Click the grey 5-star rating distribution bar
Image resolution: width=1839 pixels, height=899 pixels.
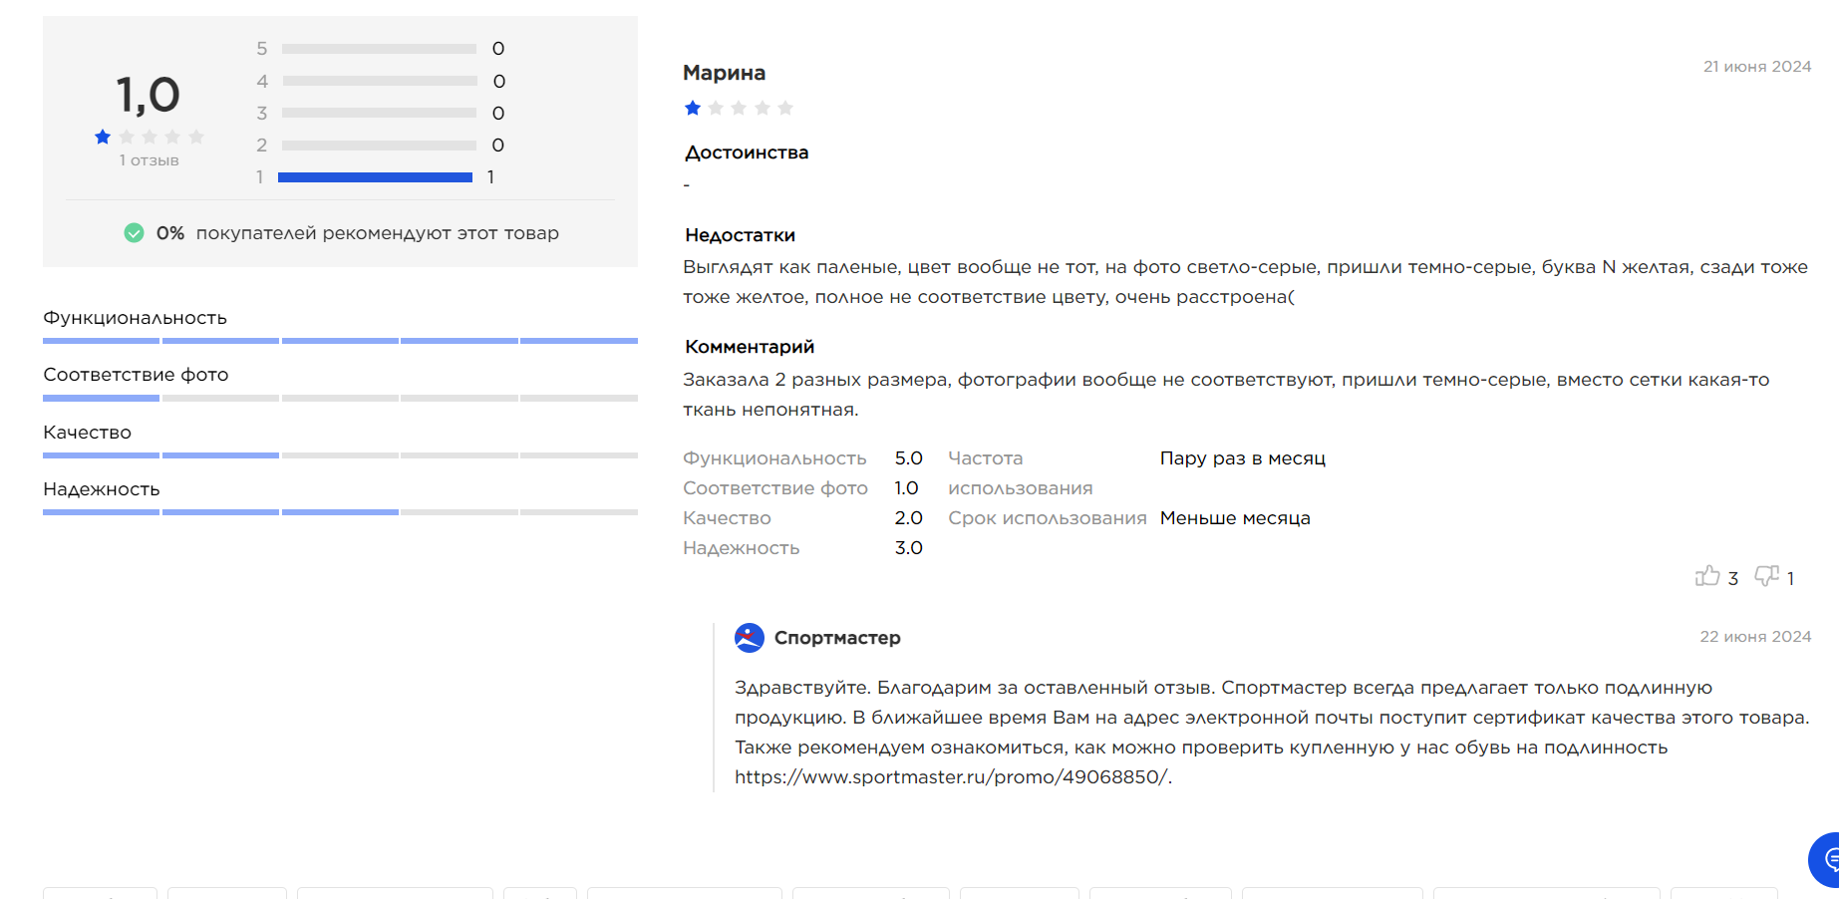click(379, 49)
